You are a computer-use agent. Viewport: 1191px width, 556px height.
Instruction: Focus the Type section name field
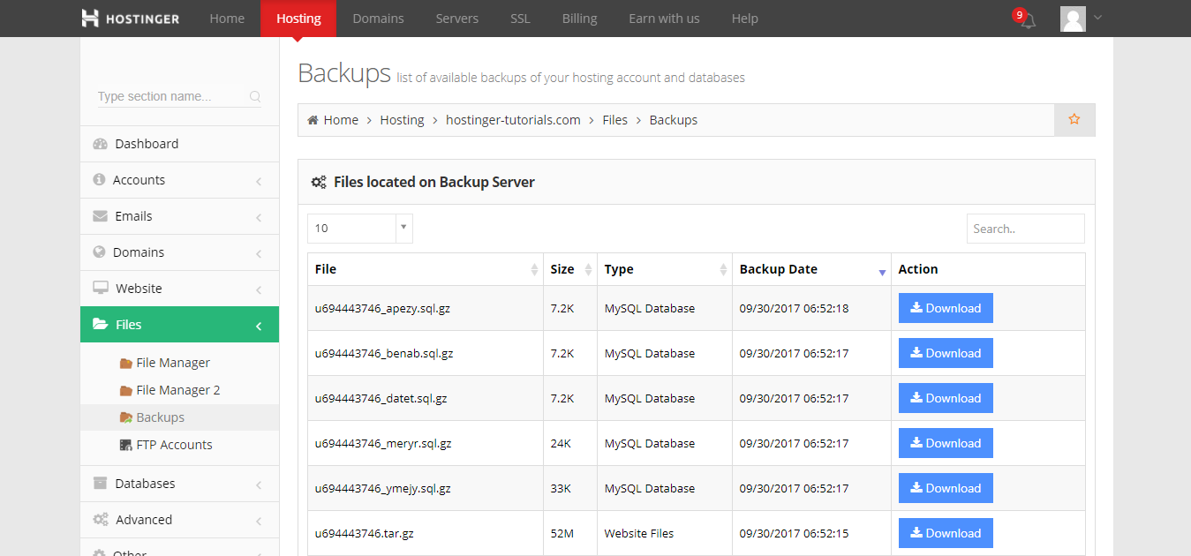coord(179,96)
